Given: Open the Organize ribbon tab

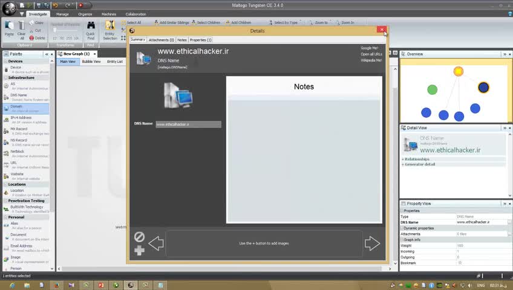Looking at the screenshot, I should click(85, 14).
